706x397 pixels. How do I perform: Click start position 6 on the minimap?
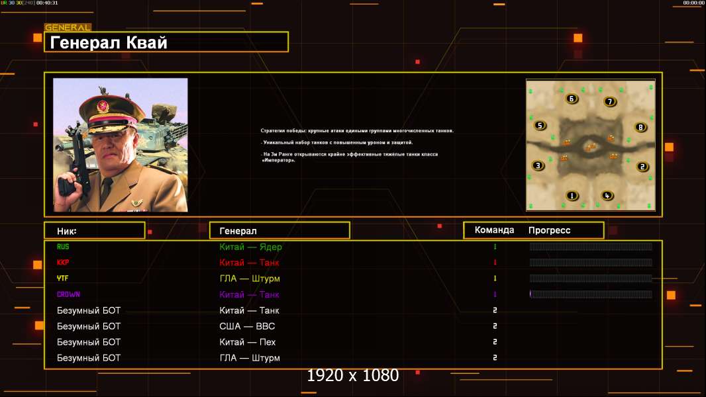pyautogui.click(x=572, y=99)
